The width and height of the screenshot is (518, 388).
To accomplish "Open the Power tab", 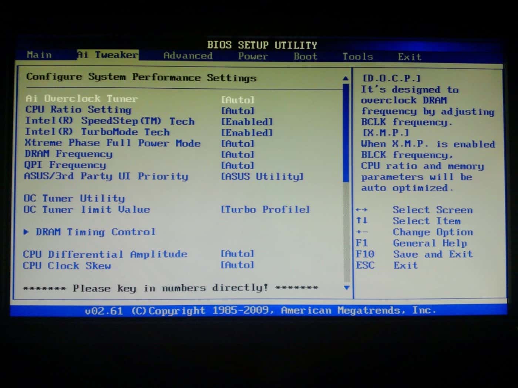I will (x=253, y=56).
